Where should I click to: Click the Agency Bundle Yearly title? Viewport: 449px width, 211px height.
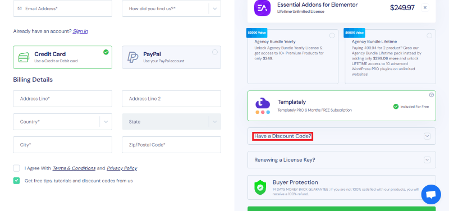point(275,42)
